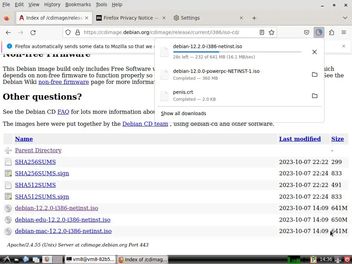The width and height of the screenshot is (352, 264).
Task: Open the taskbar web browser globe icon
Action: 26,260
